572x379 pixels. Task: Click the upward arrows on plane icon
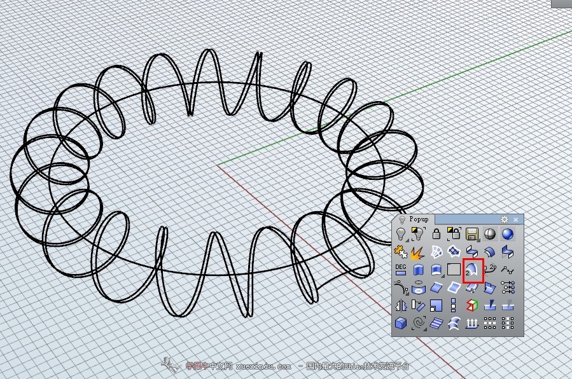[472, 323]
